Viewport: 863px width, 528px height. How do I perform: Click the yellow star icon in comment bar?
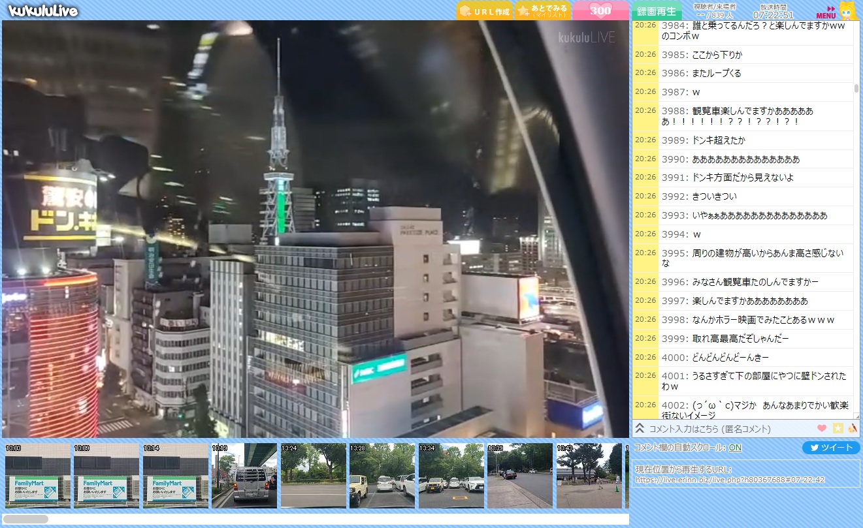click(838, 428)
